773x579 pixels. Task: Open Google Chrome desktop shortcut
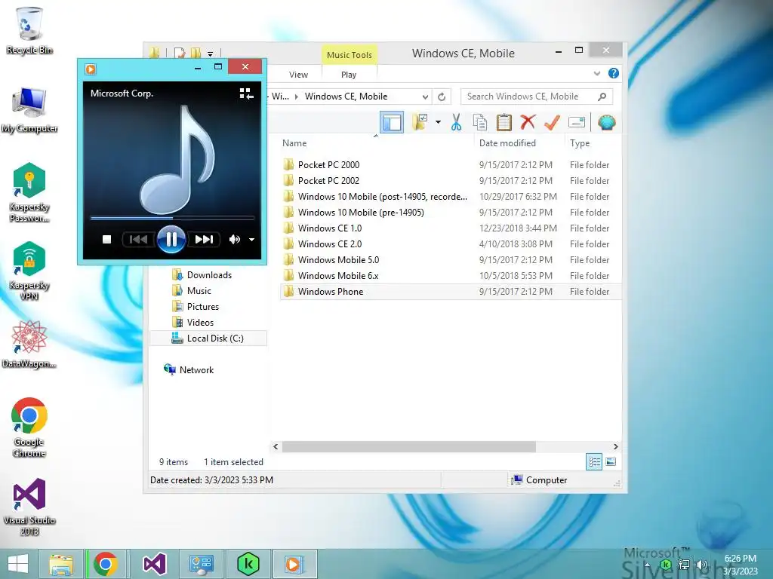click(x=29, y=427)
